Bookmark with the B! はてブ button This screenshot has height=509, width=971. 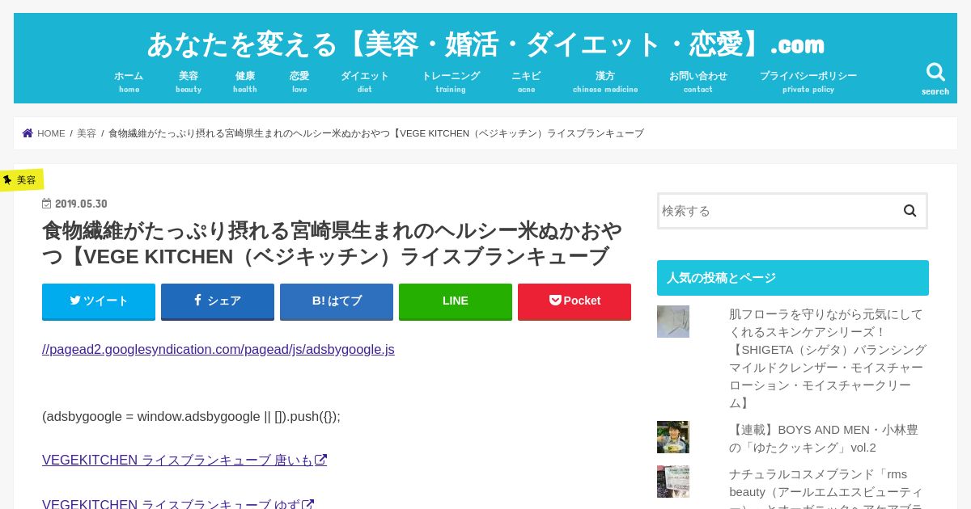point(337,301)
